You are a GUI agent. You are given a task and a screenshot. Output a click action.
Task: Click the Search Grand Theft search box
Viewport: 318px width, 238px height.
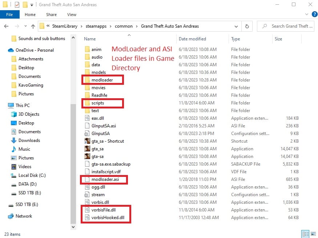(286, 26)
